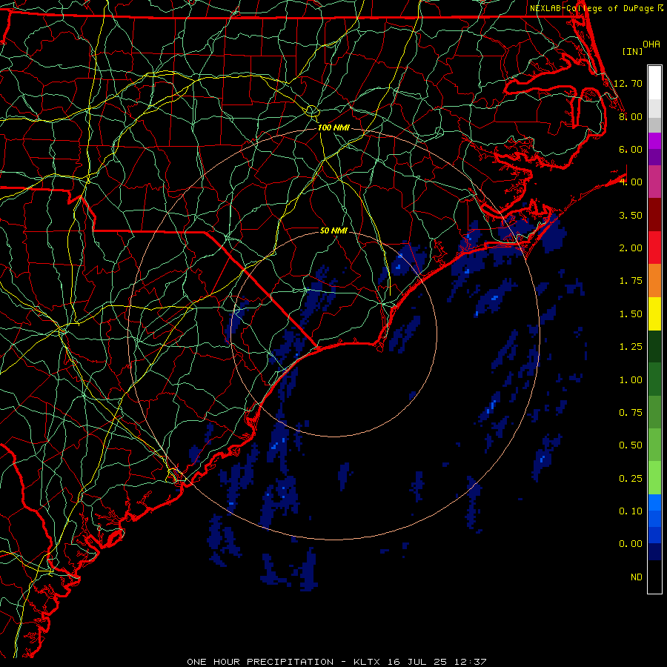
Task: Click the NEXLAB-College of DuPage label
Action: pos(593,8)
